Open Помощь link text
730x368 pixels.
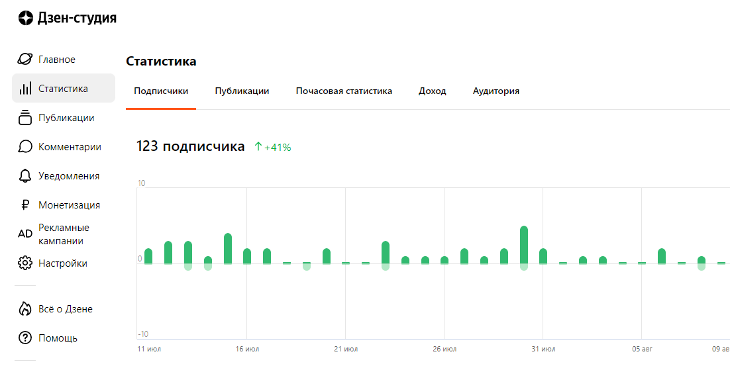[58, 338]
